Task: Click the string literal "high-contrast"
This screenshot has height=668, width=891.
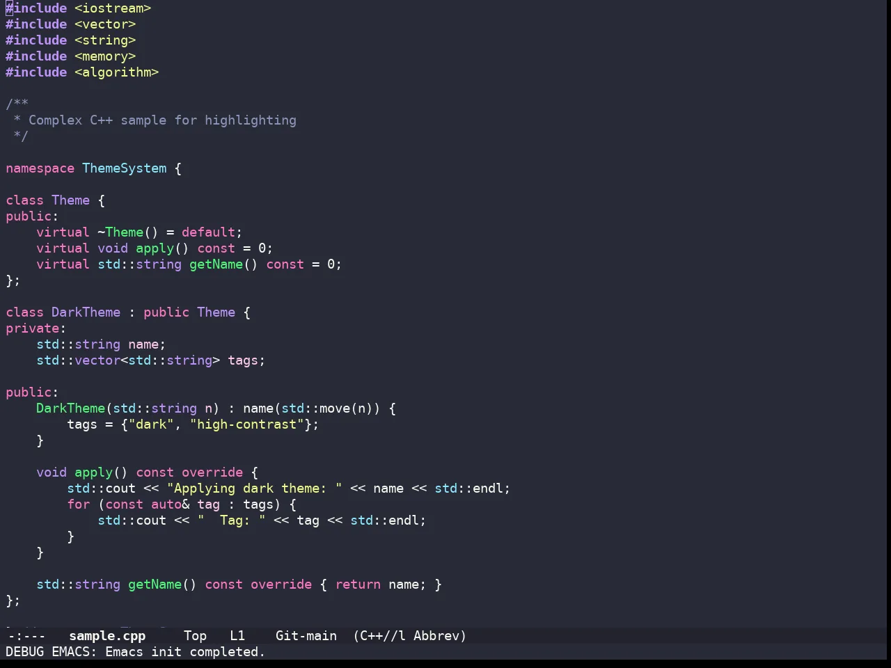Action: [246, 424]
